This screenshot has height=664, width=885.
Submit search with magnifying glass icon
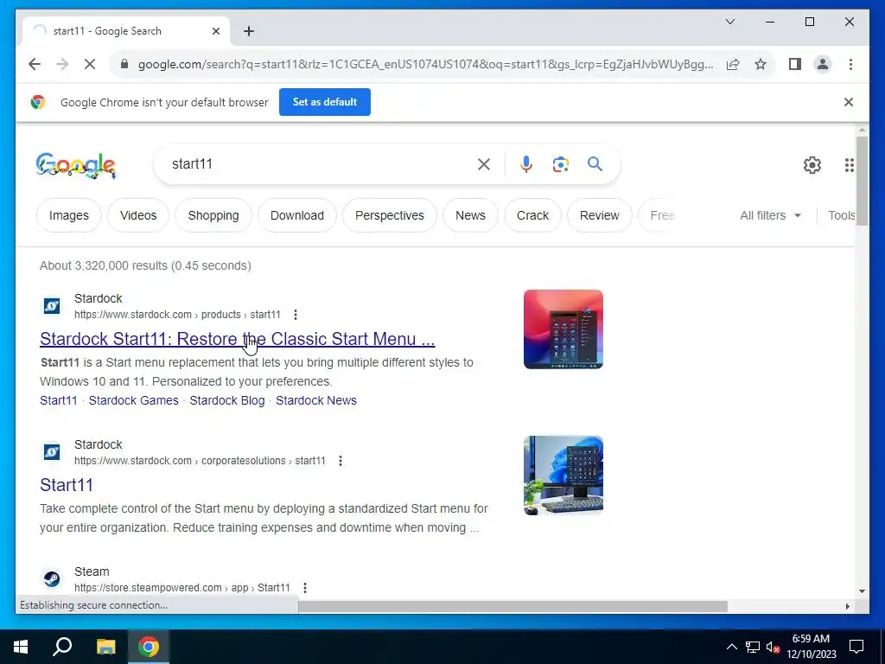(595, 164)
